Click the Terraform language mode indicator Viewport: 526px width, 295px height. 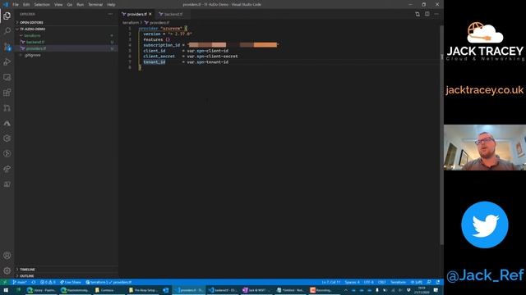click(x=398, y=282)
